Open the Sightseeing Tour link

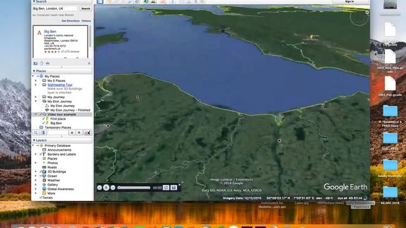60,85
